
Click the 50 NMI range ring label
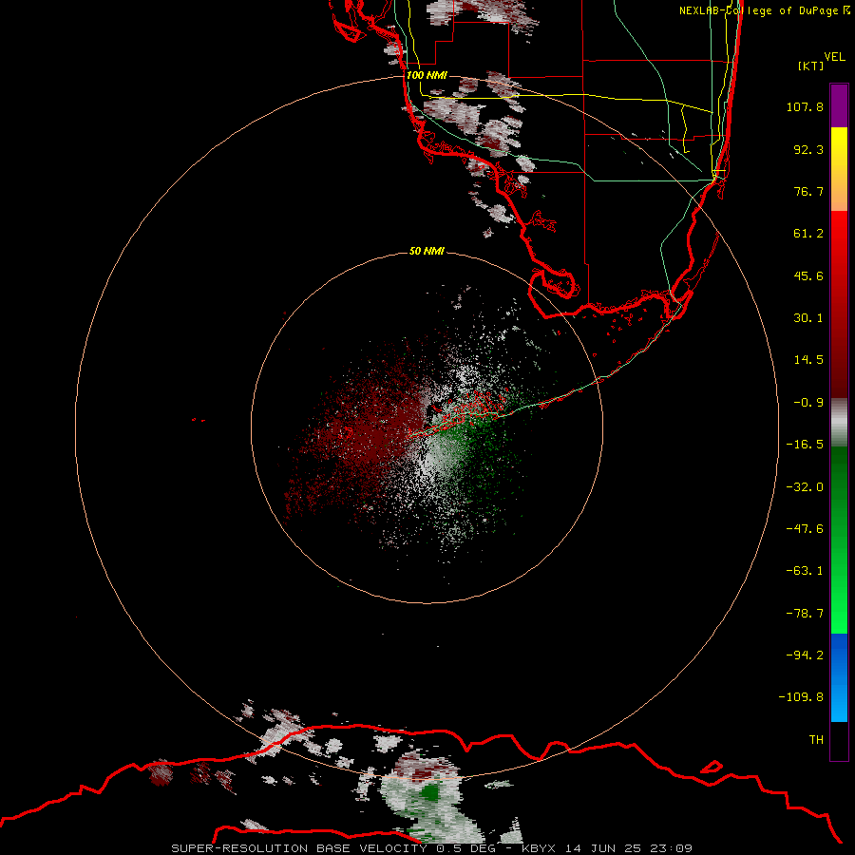(427, 252)
